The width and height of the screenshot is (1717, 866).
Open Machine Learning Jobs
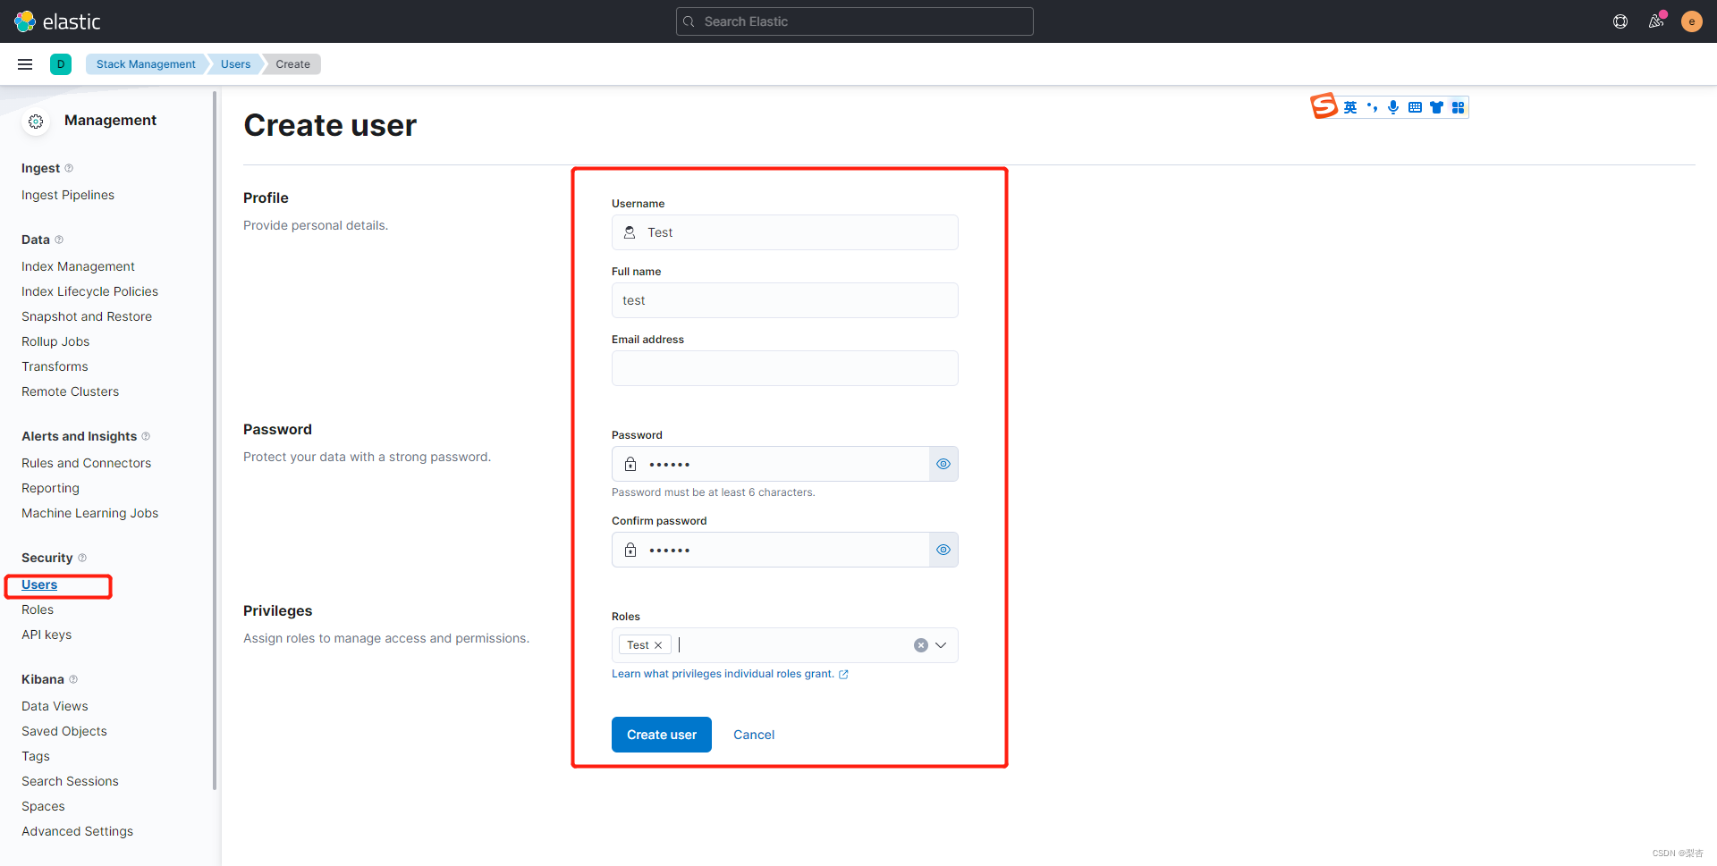coord(89,513)
